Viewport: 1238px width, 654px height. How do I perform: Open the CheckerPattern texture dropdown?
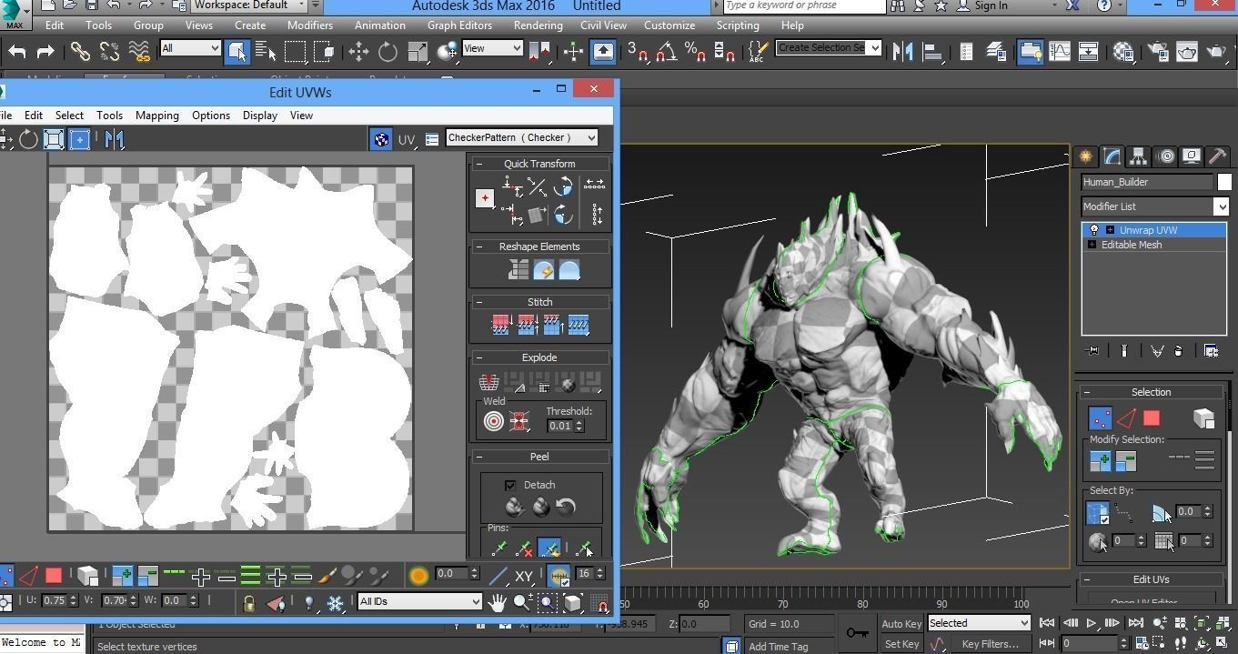[521, 137]
